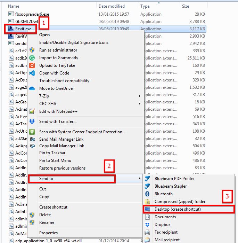This screenshot has width=238, height=243.
Task: Select Send with Transfer...
Action: 58,122
